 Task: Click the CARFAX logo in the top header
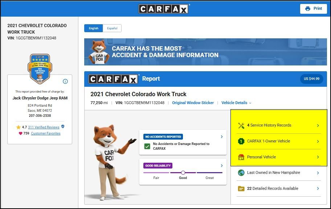pyautogui.click(x=163, y=9)
